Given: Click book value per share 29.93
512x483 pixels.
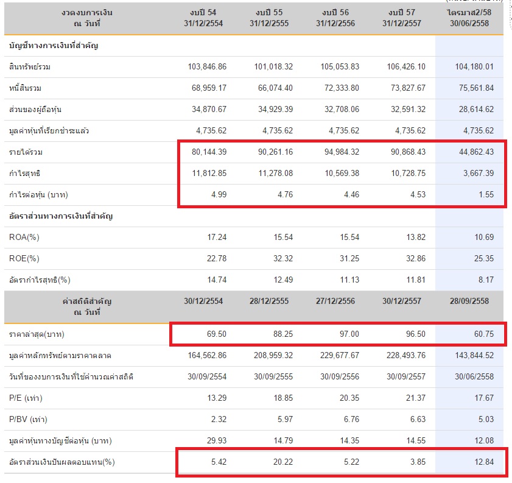Looking at the screenshot, I should click(x=217, y=440).
